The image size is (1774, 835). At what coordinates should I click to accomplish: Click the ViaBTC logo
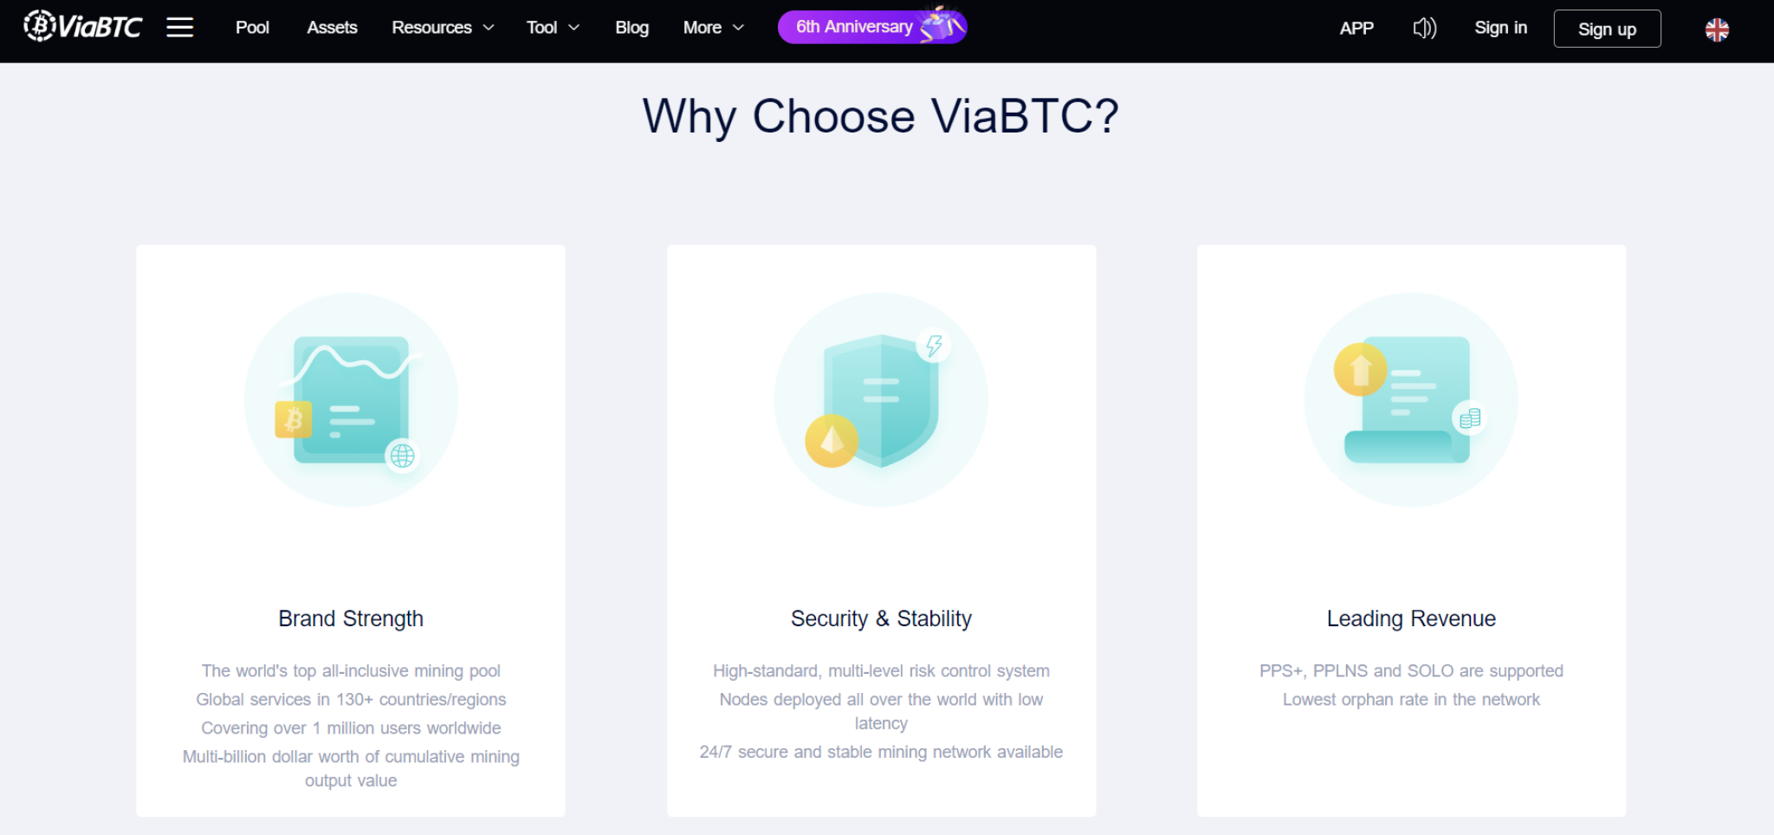(x=82, y=26)
